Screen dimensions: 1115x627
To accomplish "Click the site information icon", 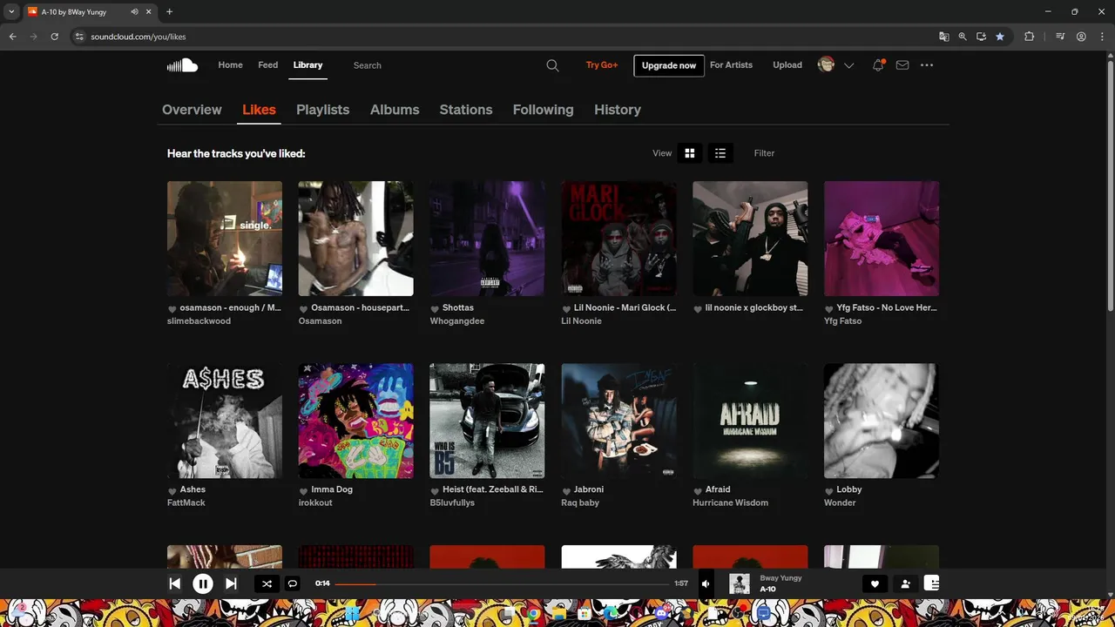I will tap(79, 37).
